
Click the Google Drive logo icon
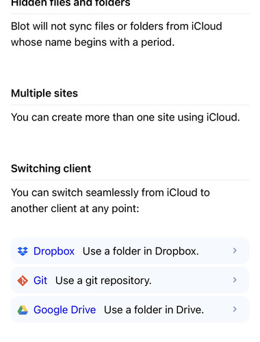pos(23,310)
